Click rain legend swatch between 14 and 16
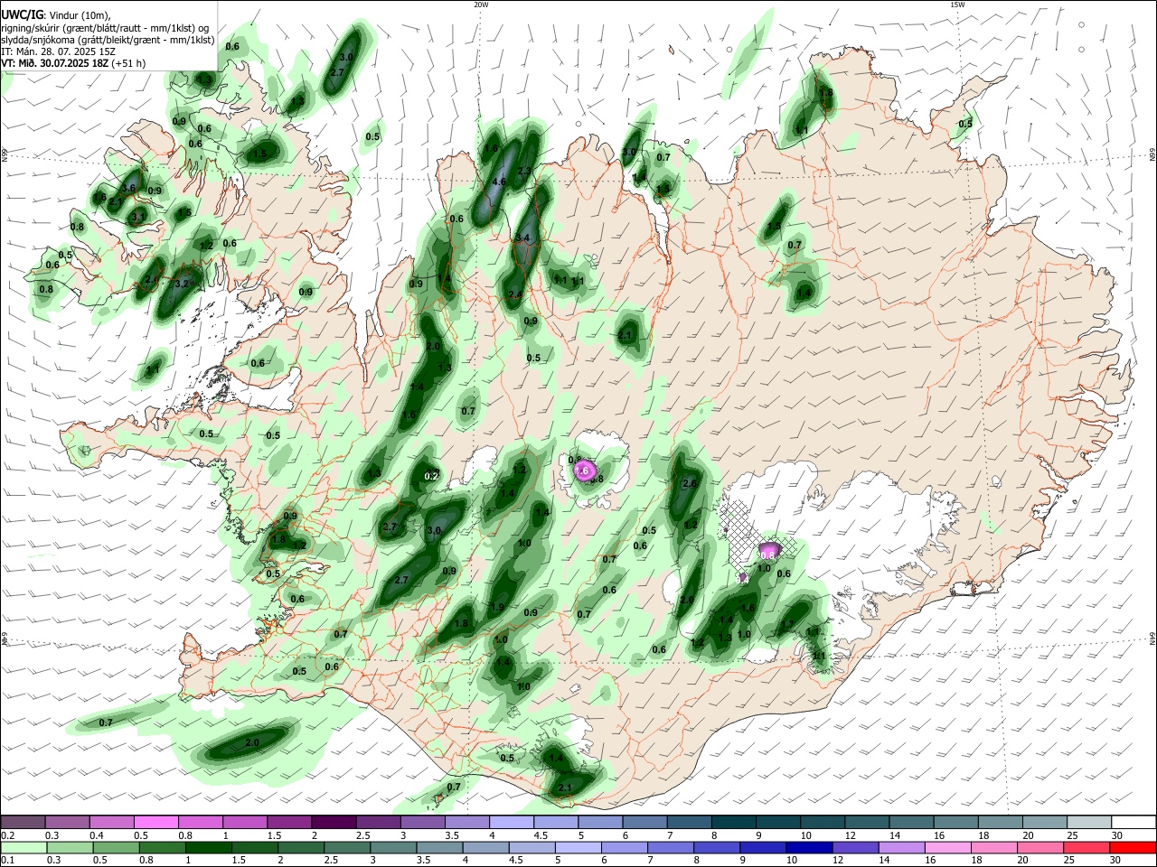The height and width of the screenshot is (867, 1157). pos(902,847)
